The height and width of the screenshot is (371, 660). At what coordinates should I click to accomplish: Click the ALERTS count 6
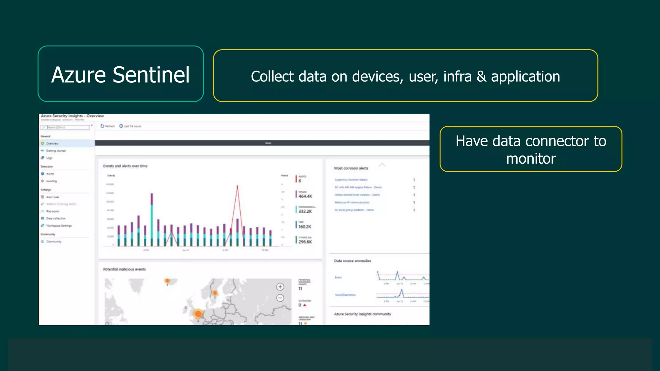coord(300,181)
